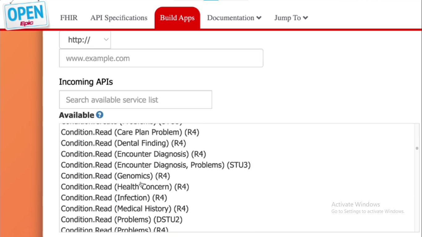Screen dimensions: 422x237
Task: Select Condition.Read (Infection) (R4)
Action: pos(114,198)
